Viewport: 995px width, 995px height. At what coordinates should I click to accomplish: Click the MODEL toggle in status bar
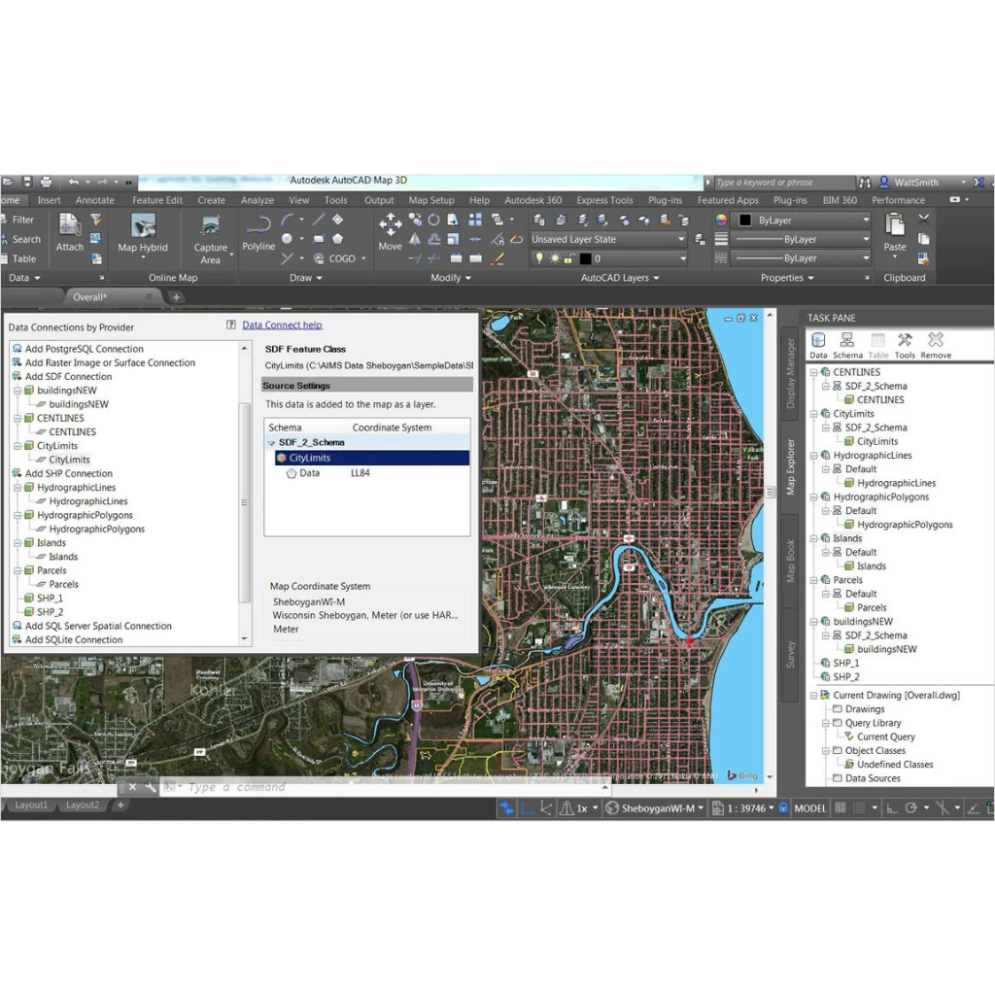[x=810, y=807]
